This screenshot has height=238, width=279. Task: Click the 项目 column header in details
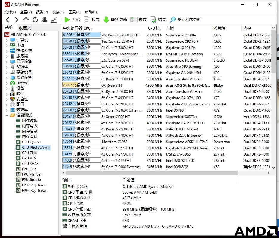coord(91,180)
